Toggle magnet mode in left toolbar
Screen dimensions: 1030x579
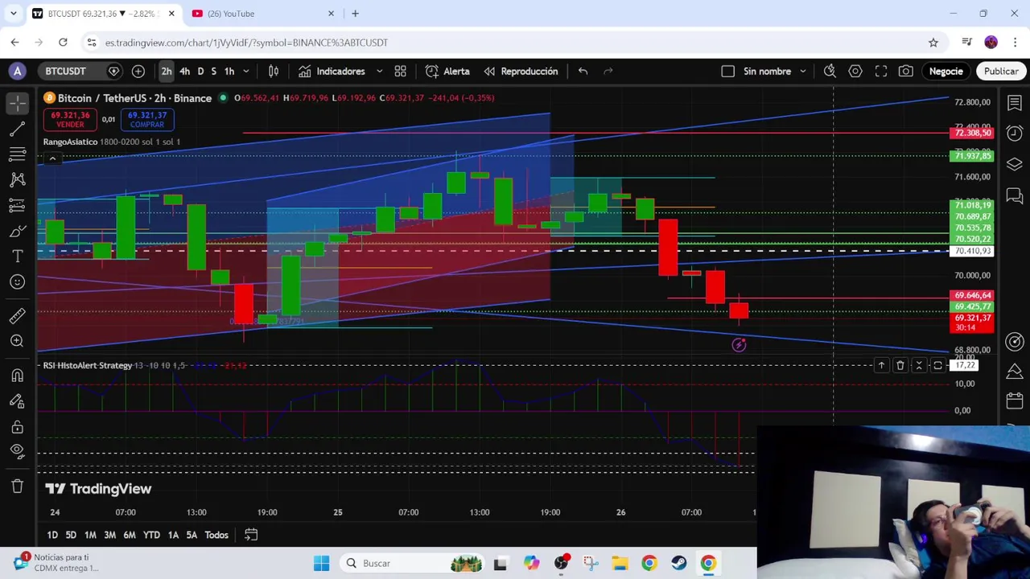point(18,376)
